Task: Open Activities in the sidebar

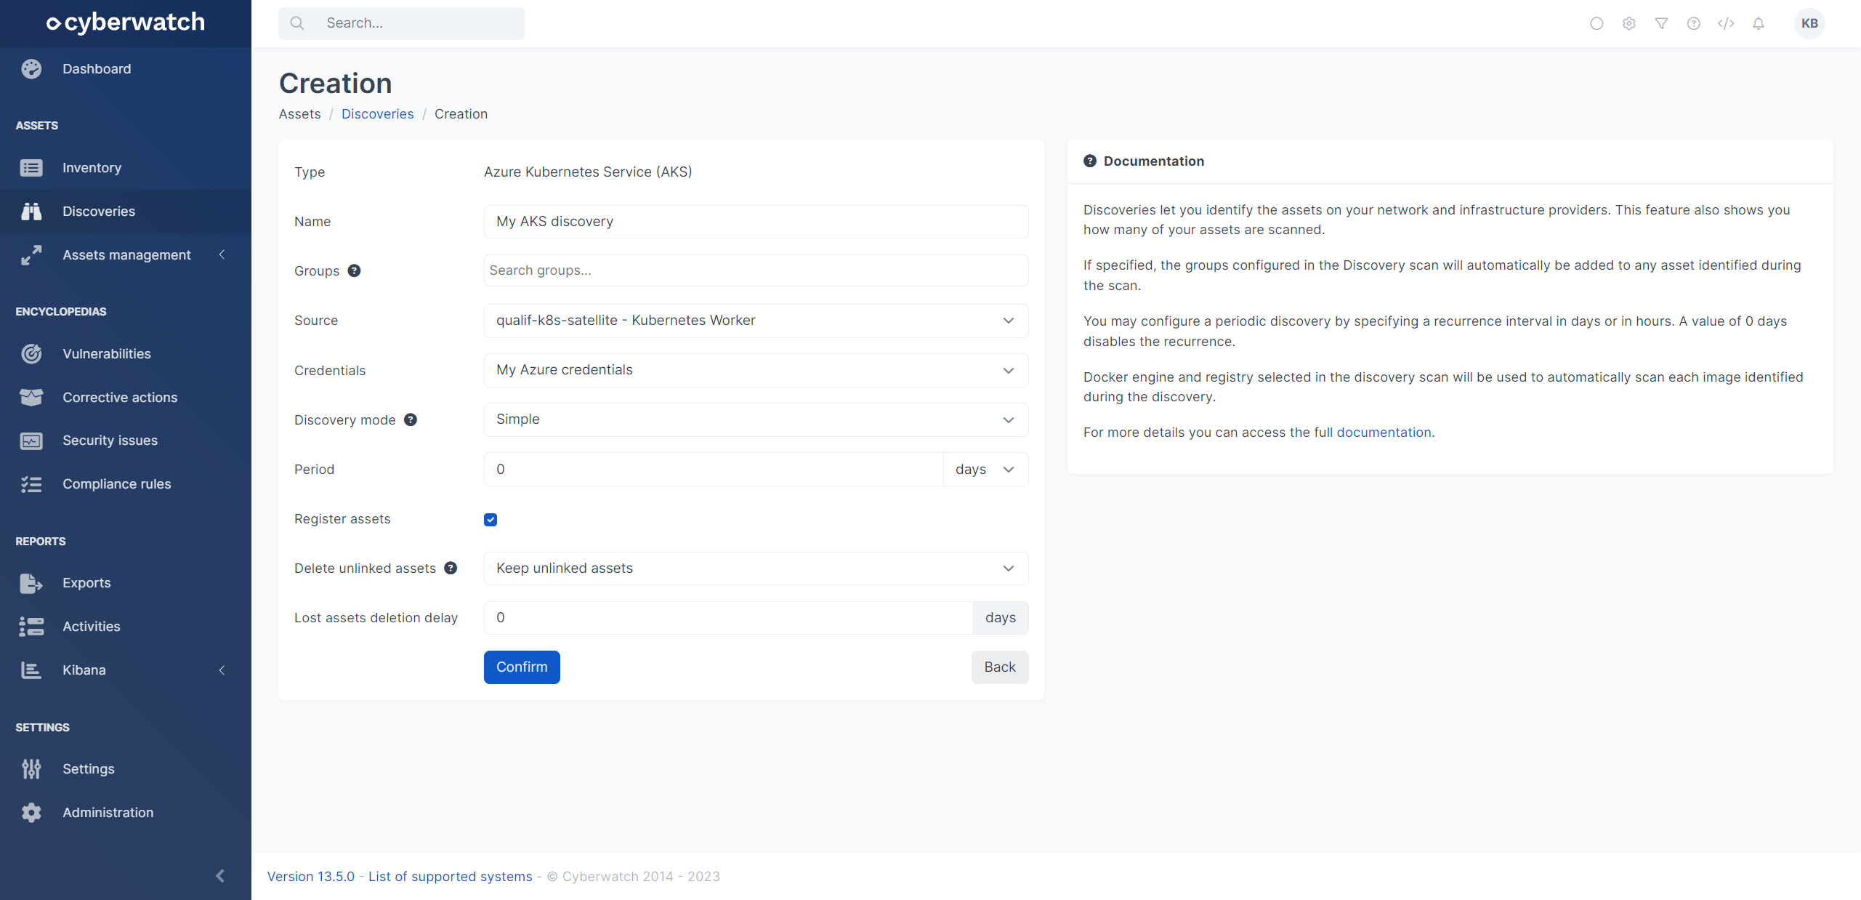Action: coord(126,627)
